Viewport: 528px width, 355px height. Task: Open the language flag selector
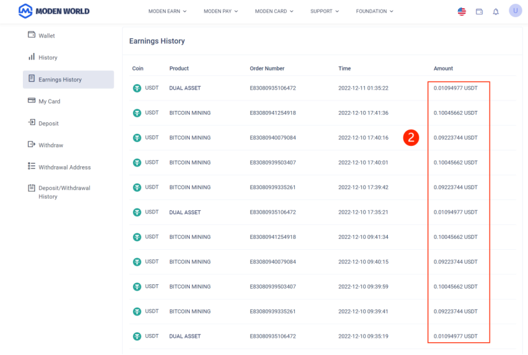(462, 11)
